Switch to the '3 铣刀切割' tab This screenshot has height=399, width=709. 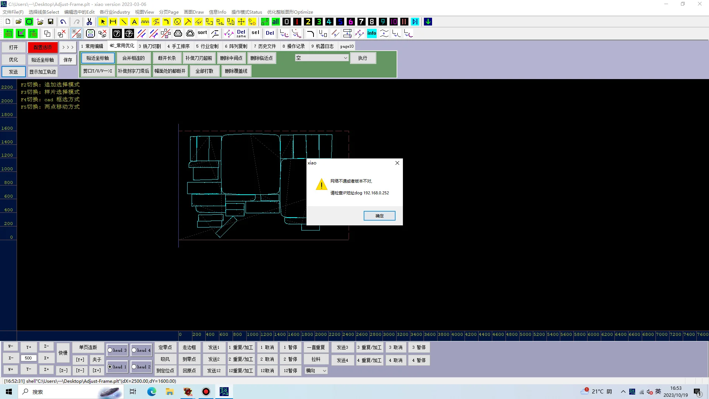pos(150,46)
